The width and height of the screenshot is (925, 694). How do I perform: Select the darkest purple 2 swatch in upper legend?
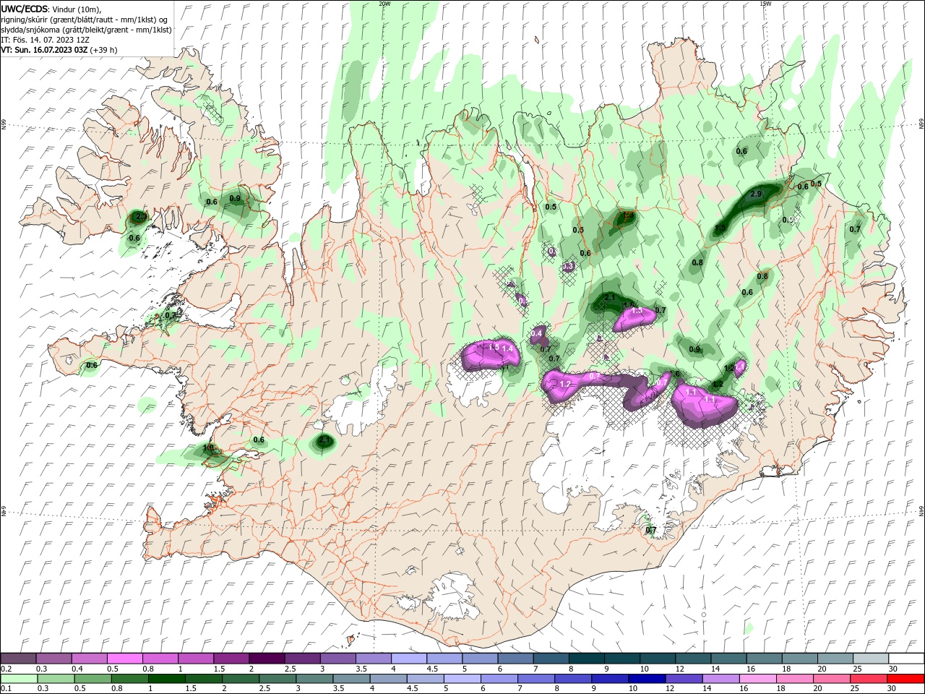[x=266, y=659]
